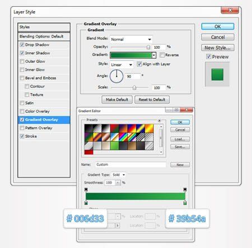Image resolution: width=252 pixels, height=248 pixels.
Task: Select the Inner Shadow style label
Action: (38, 53)
